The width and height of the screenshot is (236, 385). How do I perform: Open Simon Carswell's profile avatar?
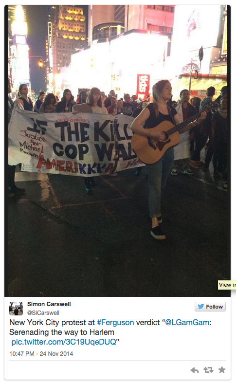[x=16, y=309]
